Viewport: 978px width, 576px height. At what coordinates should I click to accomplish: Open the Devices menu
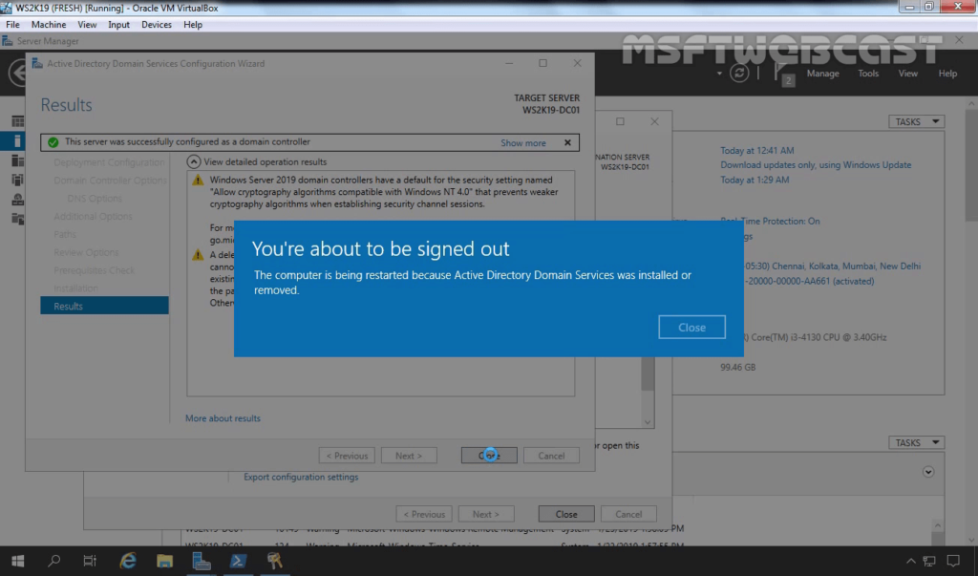click(x=156, y=24)
